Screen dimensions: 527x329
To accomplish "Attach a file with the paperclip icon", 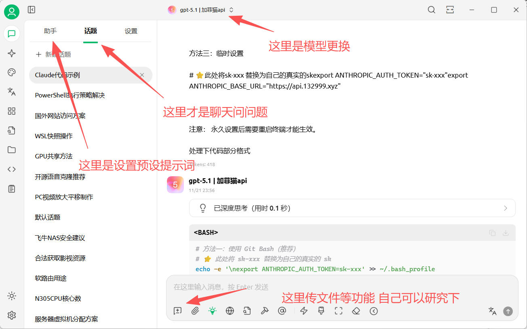I will tap(195, 311).
